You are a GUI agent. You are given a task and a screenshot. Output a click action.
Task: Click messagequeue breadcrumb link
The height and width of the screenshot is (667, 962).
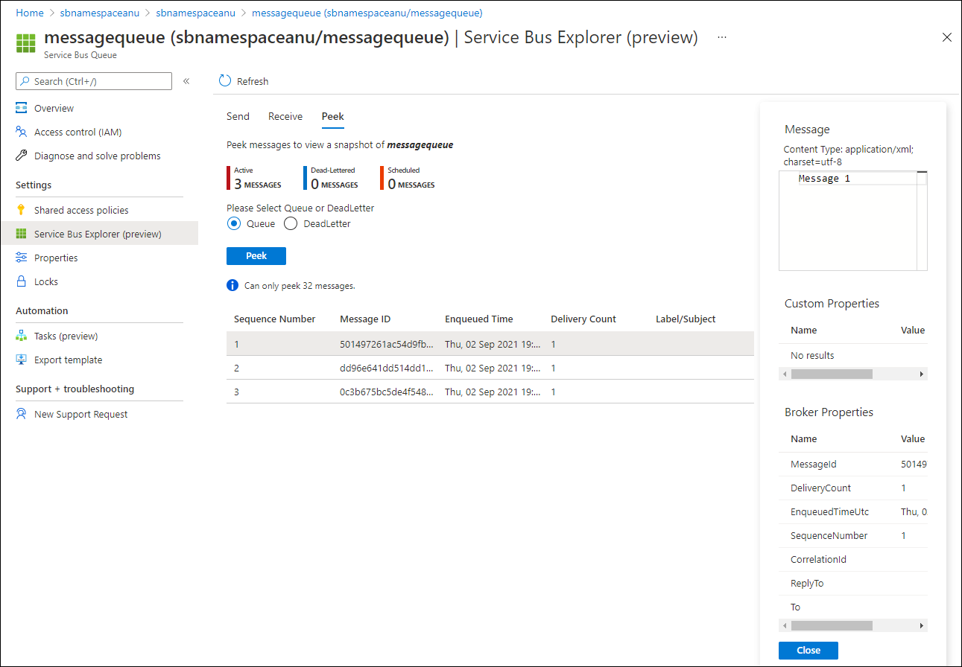[367, 13]
